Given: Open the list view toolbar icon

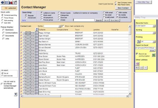Looking at the screenshot, I should (x=6, y=3).
